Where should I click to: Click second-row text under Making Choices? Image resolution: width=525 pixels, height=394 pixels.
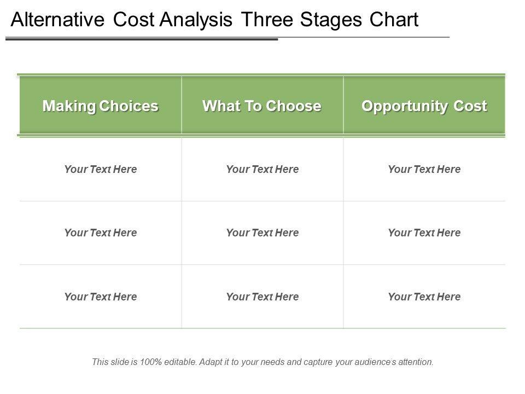click(101, 233)
